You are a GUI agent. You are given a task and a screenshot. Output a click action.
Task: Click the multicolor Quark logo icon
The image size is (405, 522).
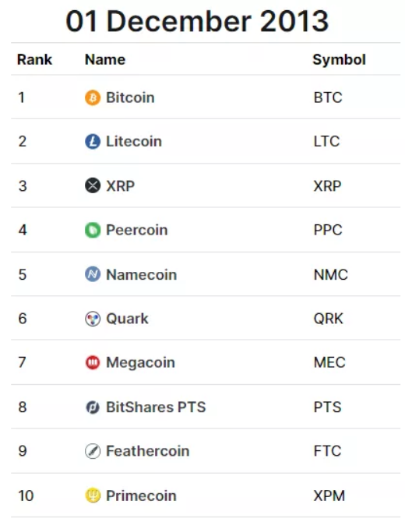coord(93,319)
